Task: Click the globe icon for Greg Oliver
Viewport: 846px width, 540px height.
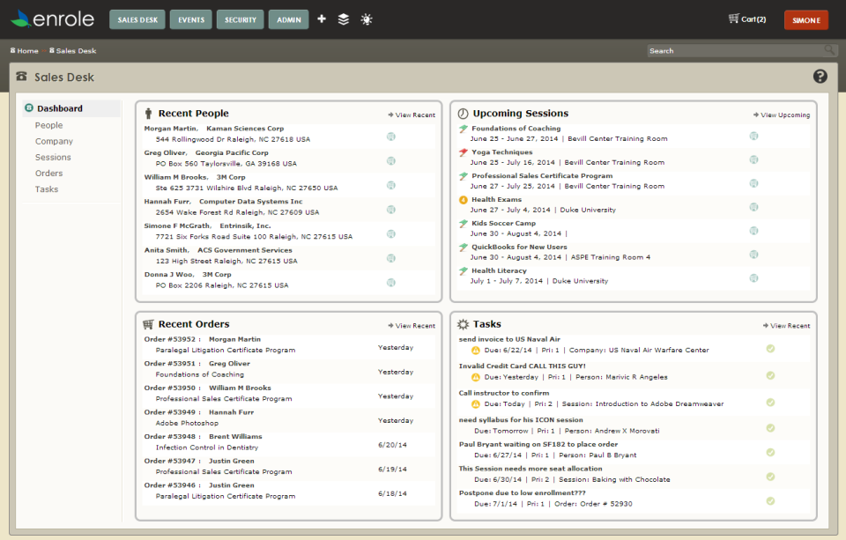Action: (x=391, y=160)
